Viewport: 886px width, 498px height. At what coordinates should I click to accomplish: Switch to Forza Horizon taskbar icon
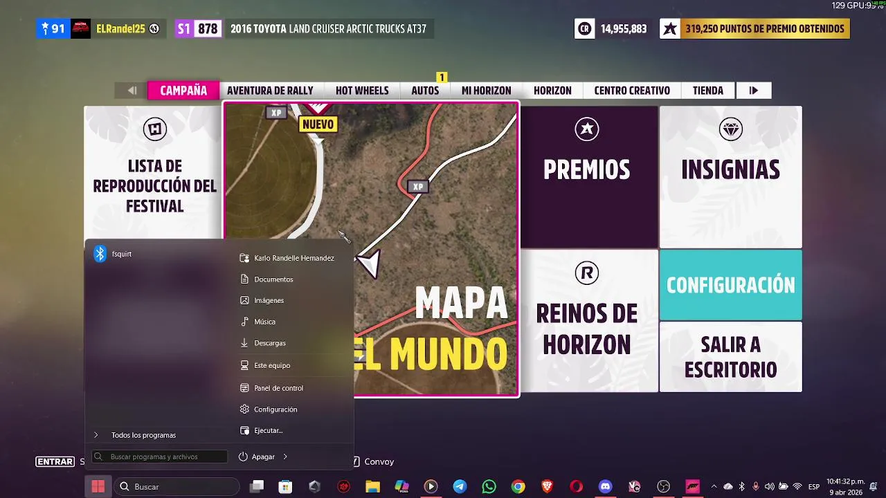693,487
